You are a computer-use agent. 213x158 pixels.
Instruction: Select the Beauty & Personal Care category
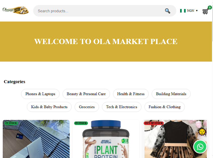[86, 94]
